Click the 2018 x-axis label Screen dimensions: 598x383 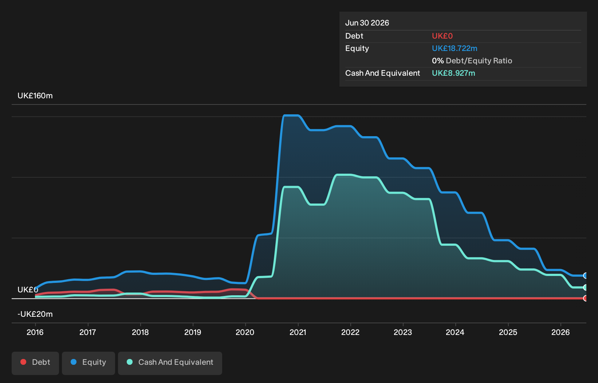(x=140, y=332)
